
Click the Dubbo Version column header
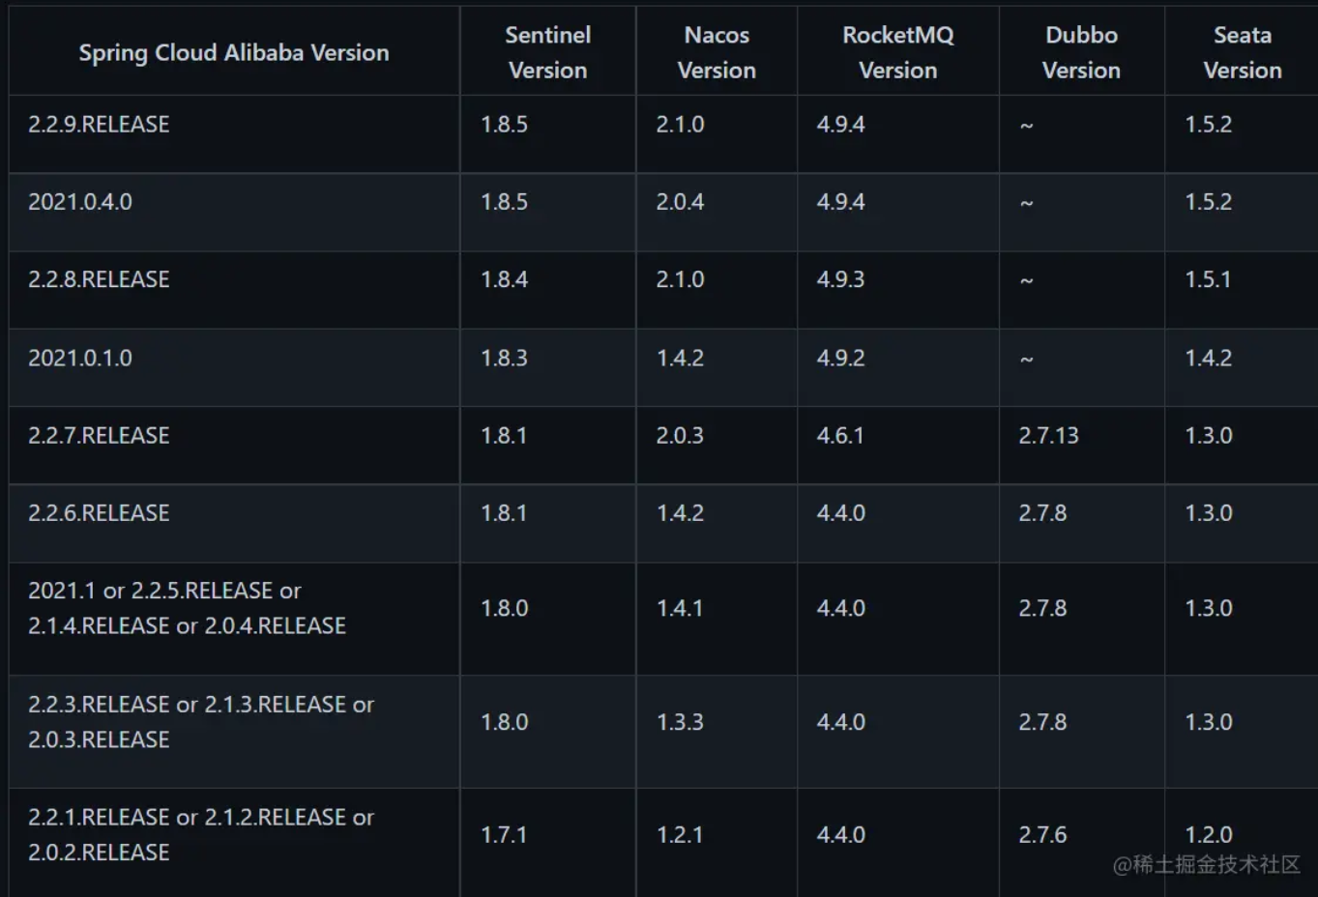click(x=1081, y=53)
